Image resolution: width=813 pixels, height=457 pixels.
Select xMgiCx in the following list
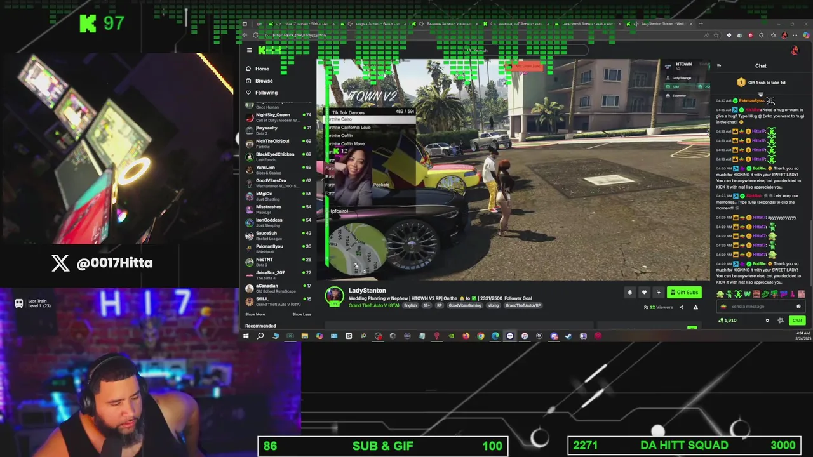[x=279, y=195]
